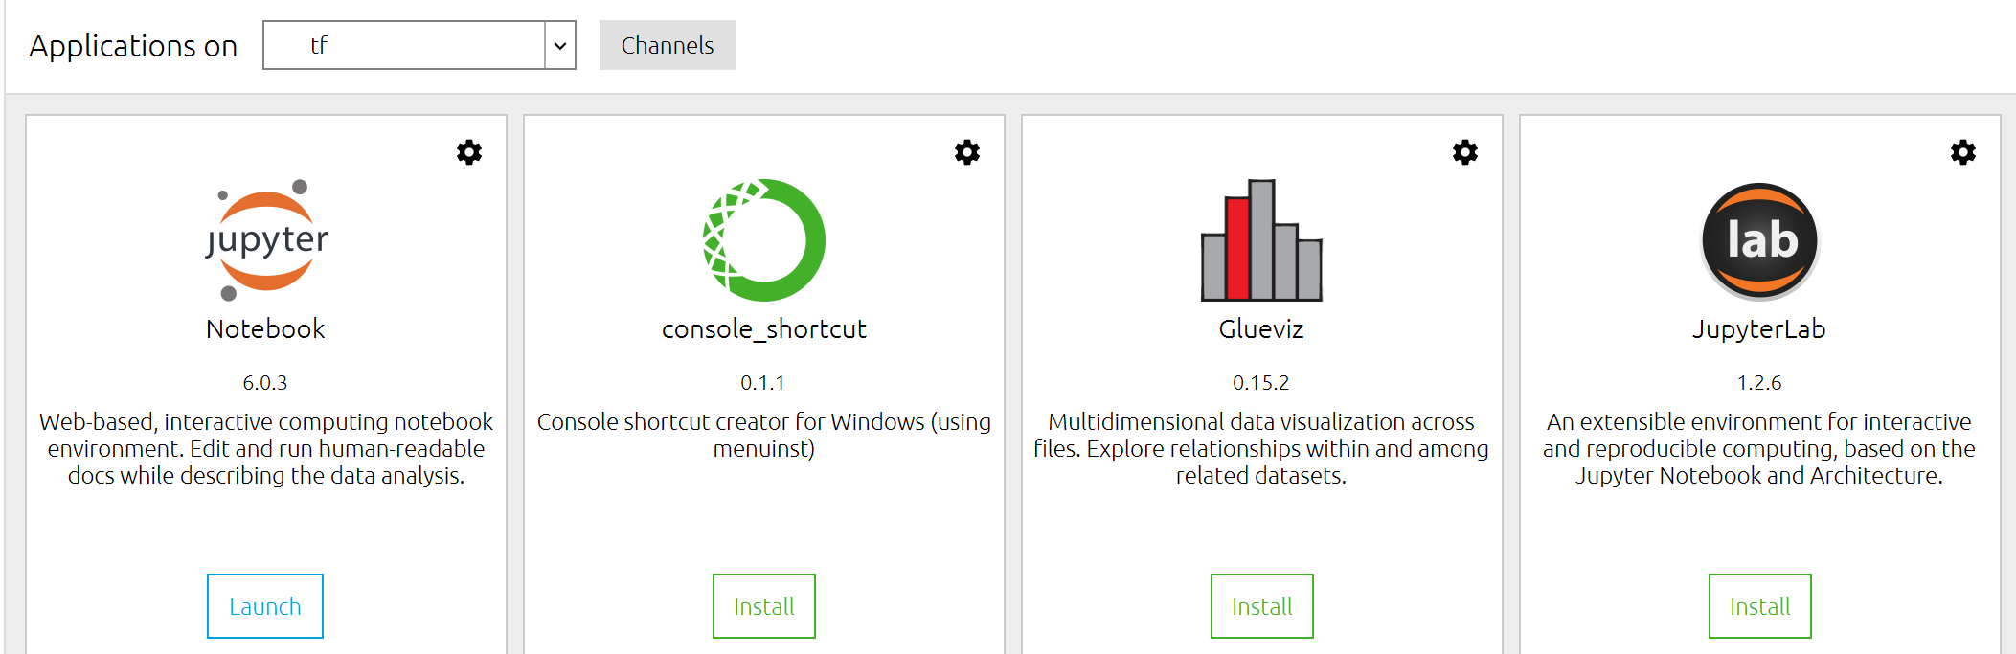Install Glueviz application
This screenshot has height=654, width=2016.
click(1261, 606)
